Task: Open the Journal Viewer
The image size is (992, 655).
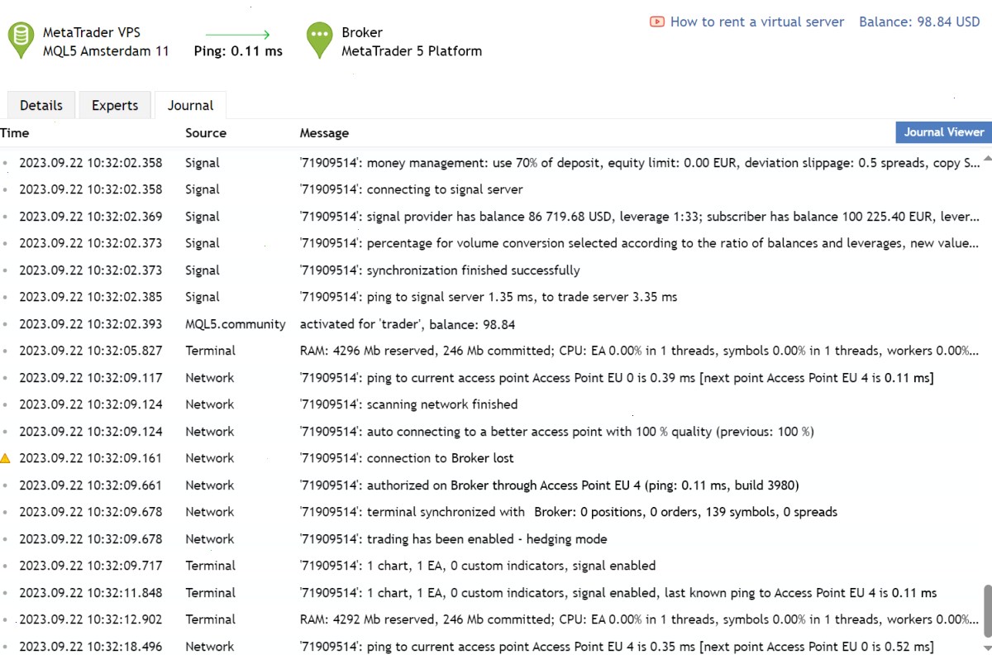Action: pos(944,132)
